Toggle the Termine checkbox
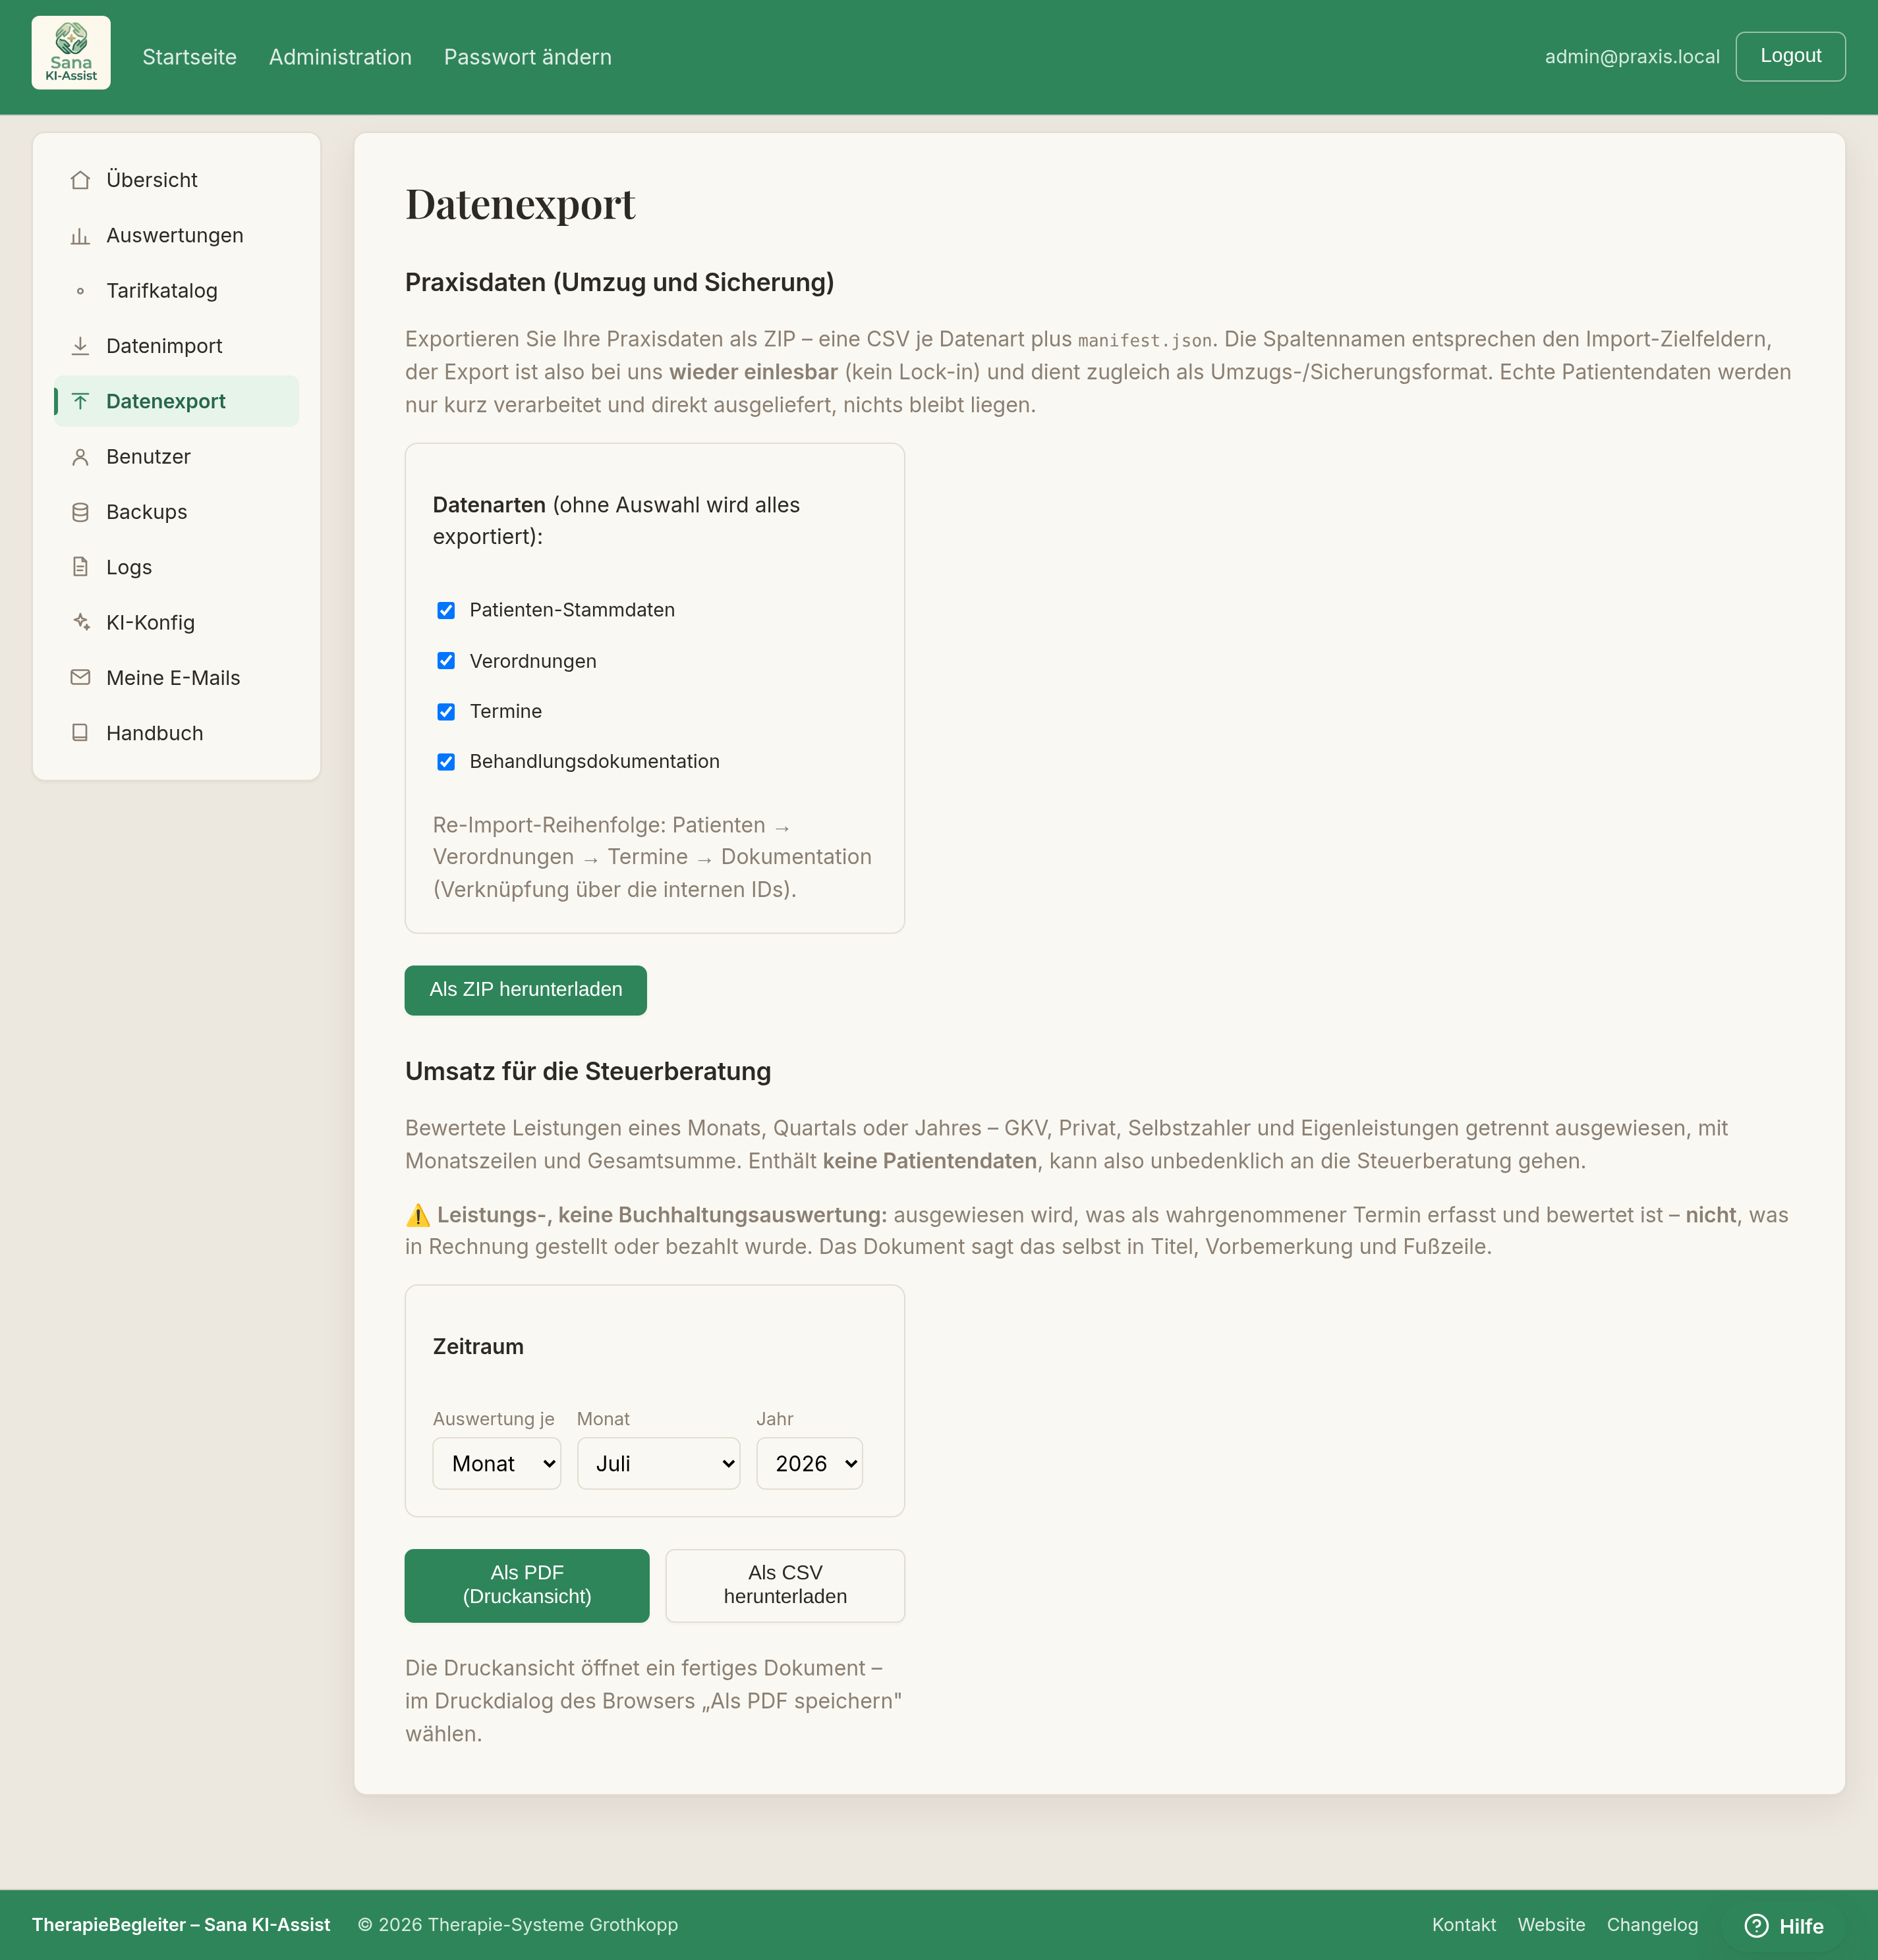Viewport: 1878px width, 1960px height. click(x=446, y=712)
